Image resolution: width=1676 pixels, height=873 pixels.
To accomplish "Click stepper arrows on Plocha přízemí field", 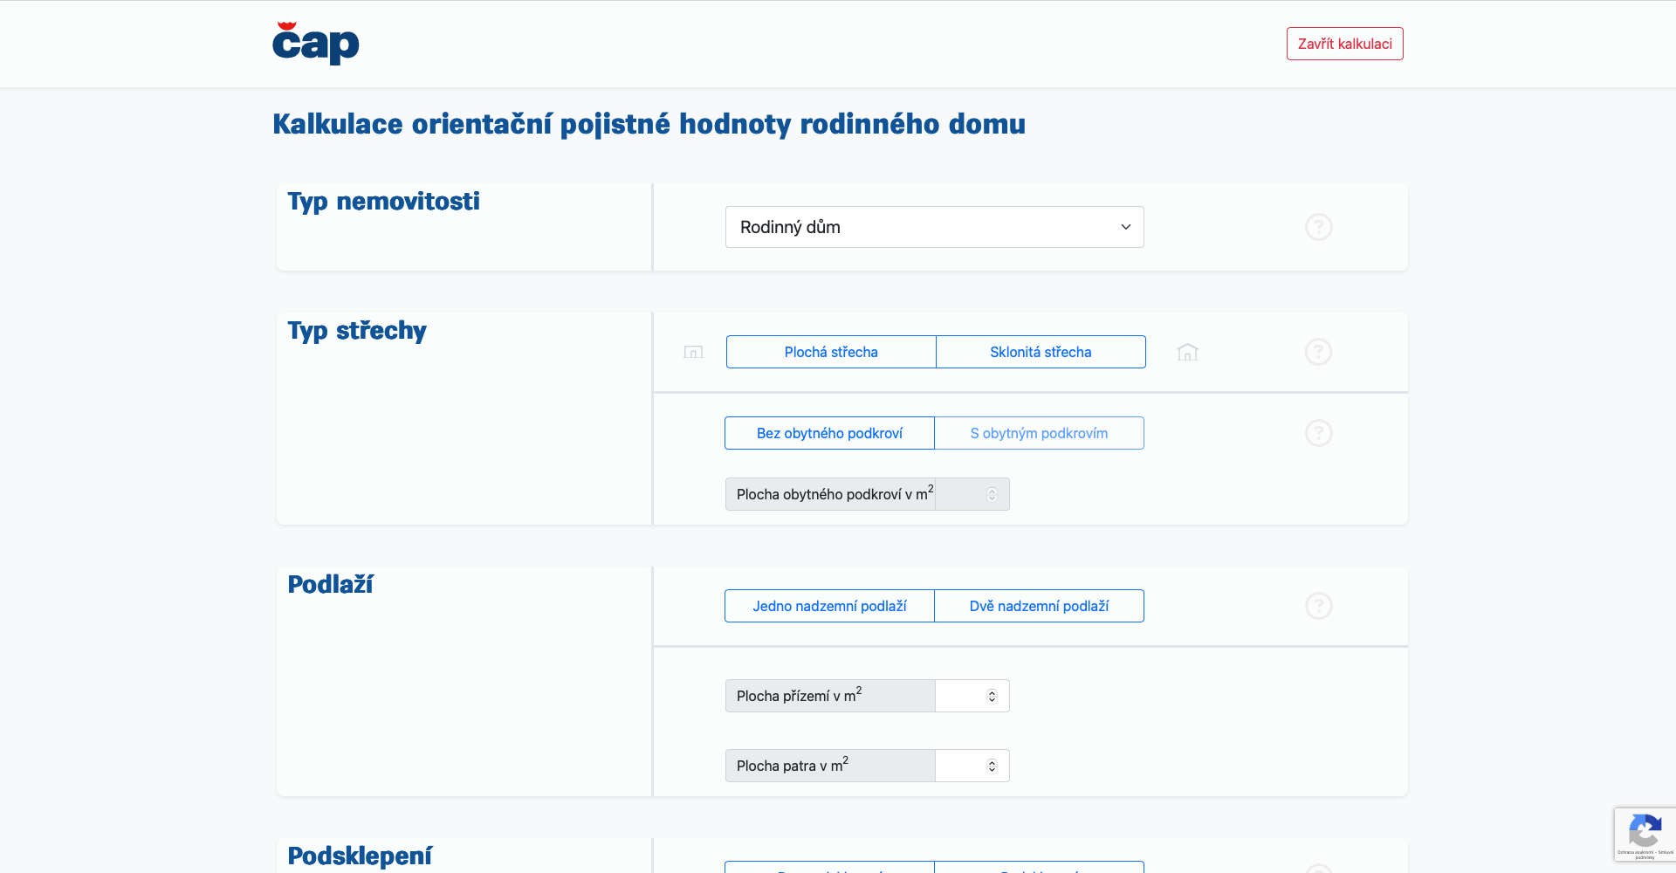I will click(992, 696).
